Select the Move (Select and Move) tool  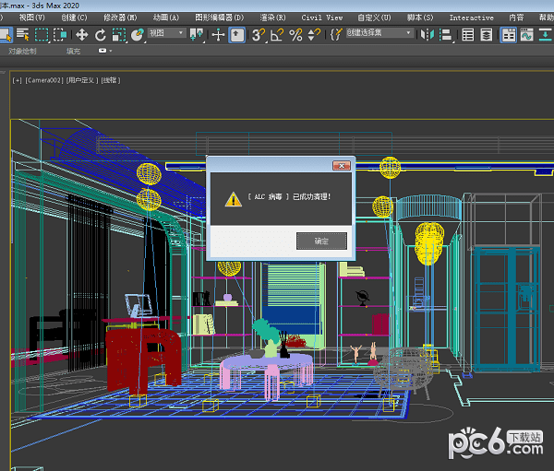[x=81, y=35]
